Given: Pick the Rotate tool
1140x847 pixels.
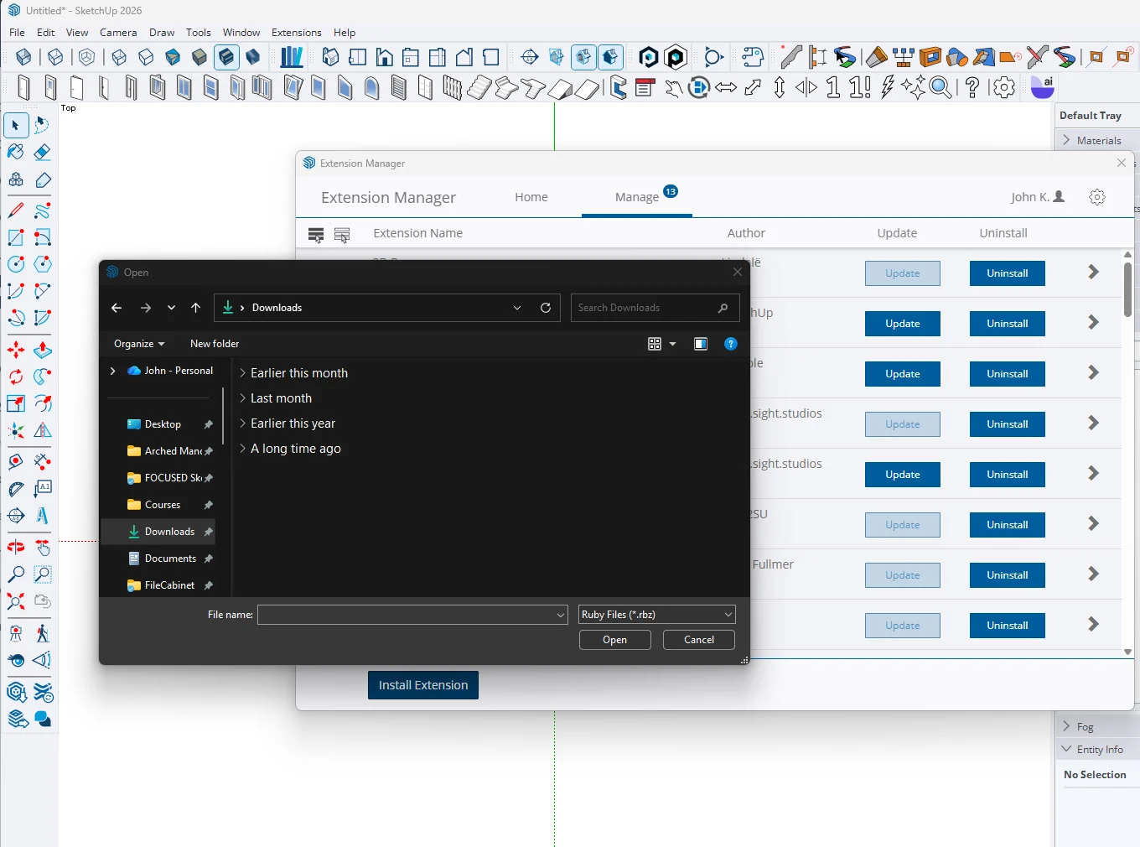Looking at the screenshot, I should click(x=16, y=377).
